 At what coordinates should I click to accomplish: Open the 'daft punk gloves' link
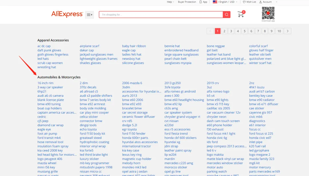[49, 50]
